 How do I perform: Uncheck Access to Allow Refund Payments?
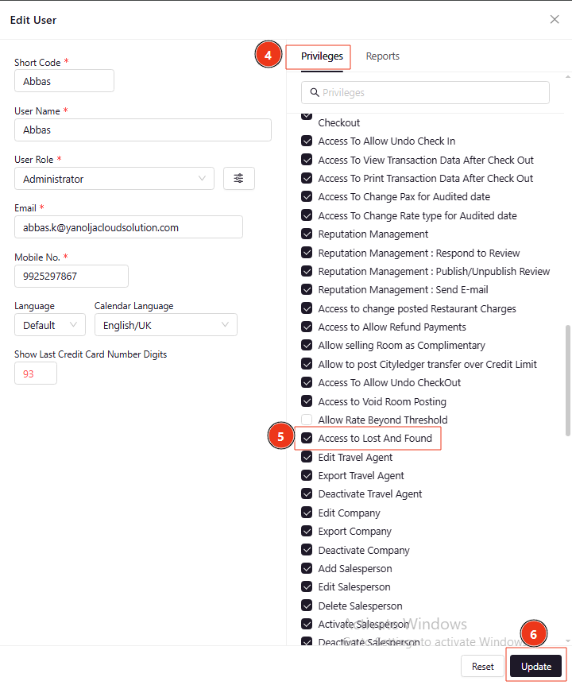307,327
